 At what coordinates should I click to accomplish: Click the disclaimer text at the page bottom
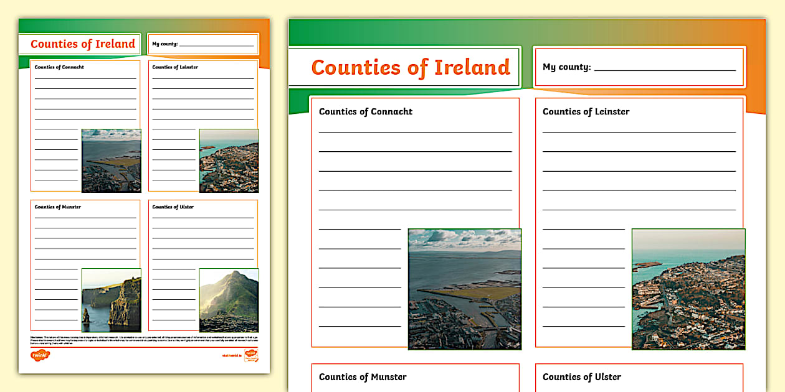coord(143,338)
